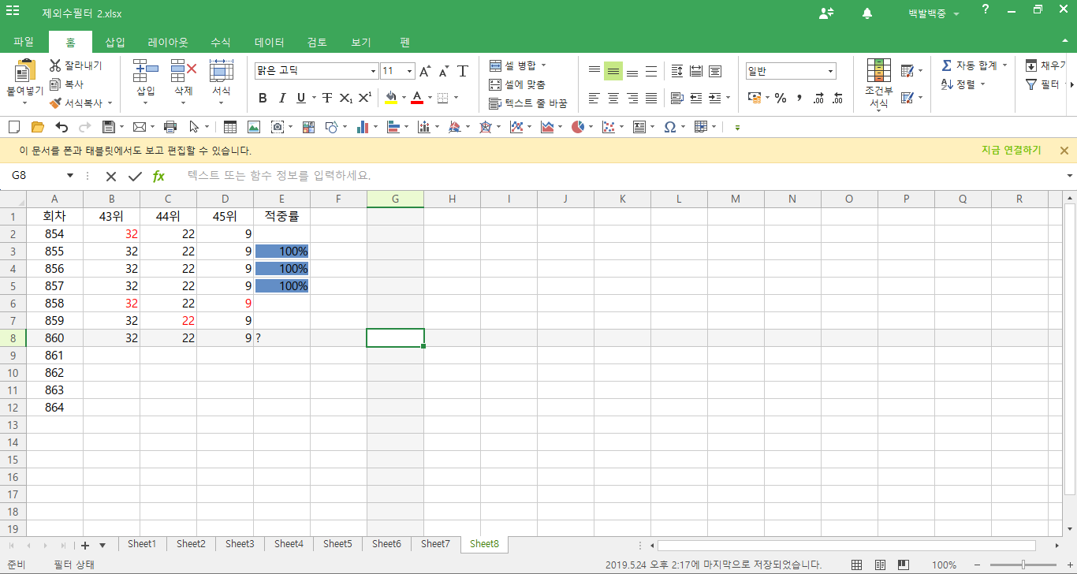Screen dimensions: 1077x574
Task: Click the percent style icon
Action: pyautogui.click(x=781, y=99)
